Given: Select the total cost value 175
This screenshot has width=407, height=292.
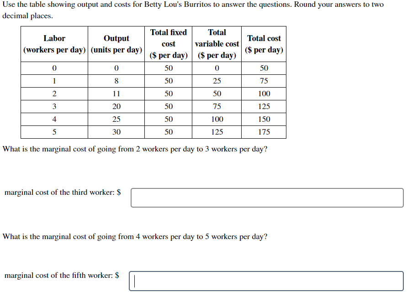Looking at the screenshot, I should tap(264, 132).
